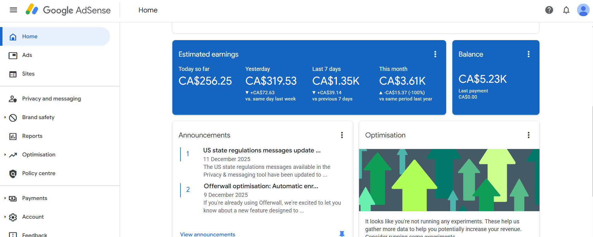Viewport: 593px width, 237px height.
Task: Select Payments menu label
Action: click(x=35, y=198)
